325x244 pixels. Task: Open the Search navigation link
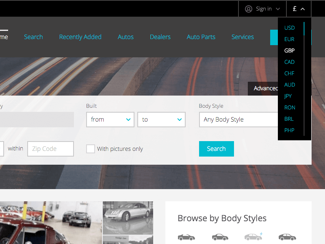coord(33,37)
